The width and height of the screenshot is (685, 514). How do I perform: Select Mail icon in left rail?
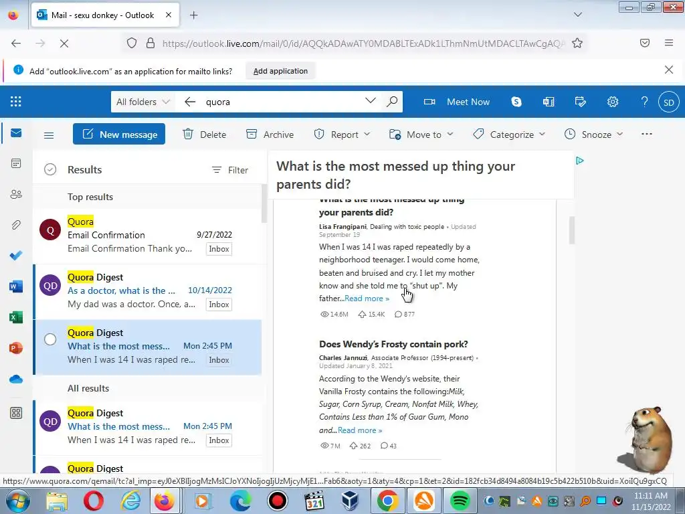(x=16, y=133)
